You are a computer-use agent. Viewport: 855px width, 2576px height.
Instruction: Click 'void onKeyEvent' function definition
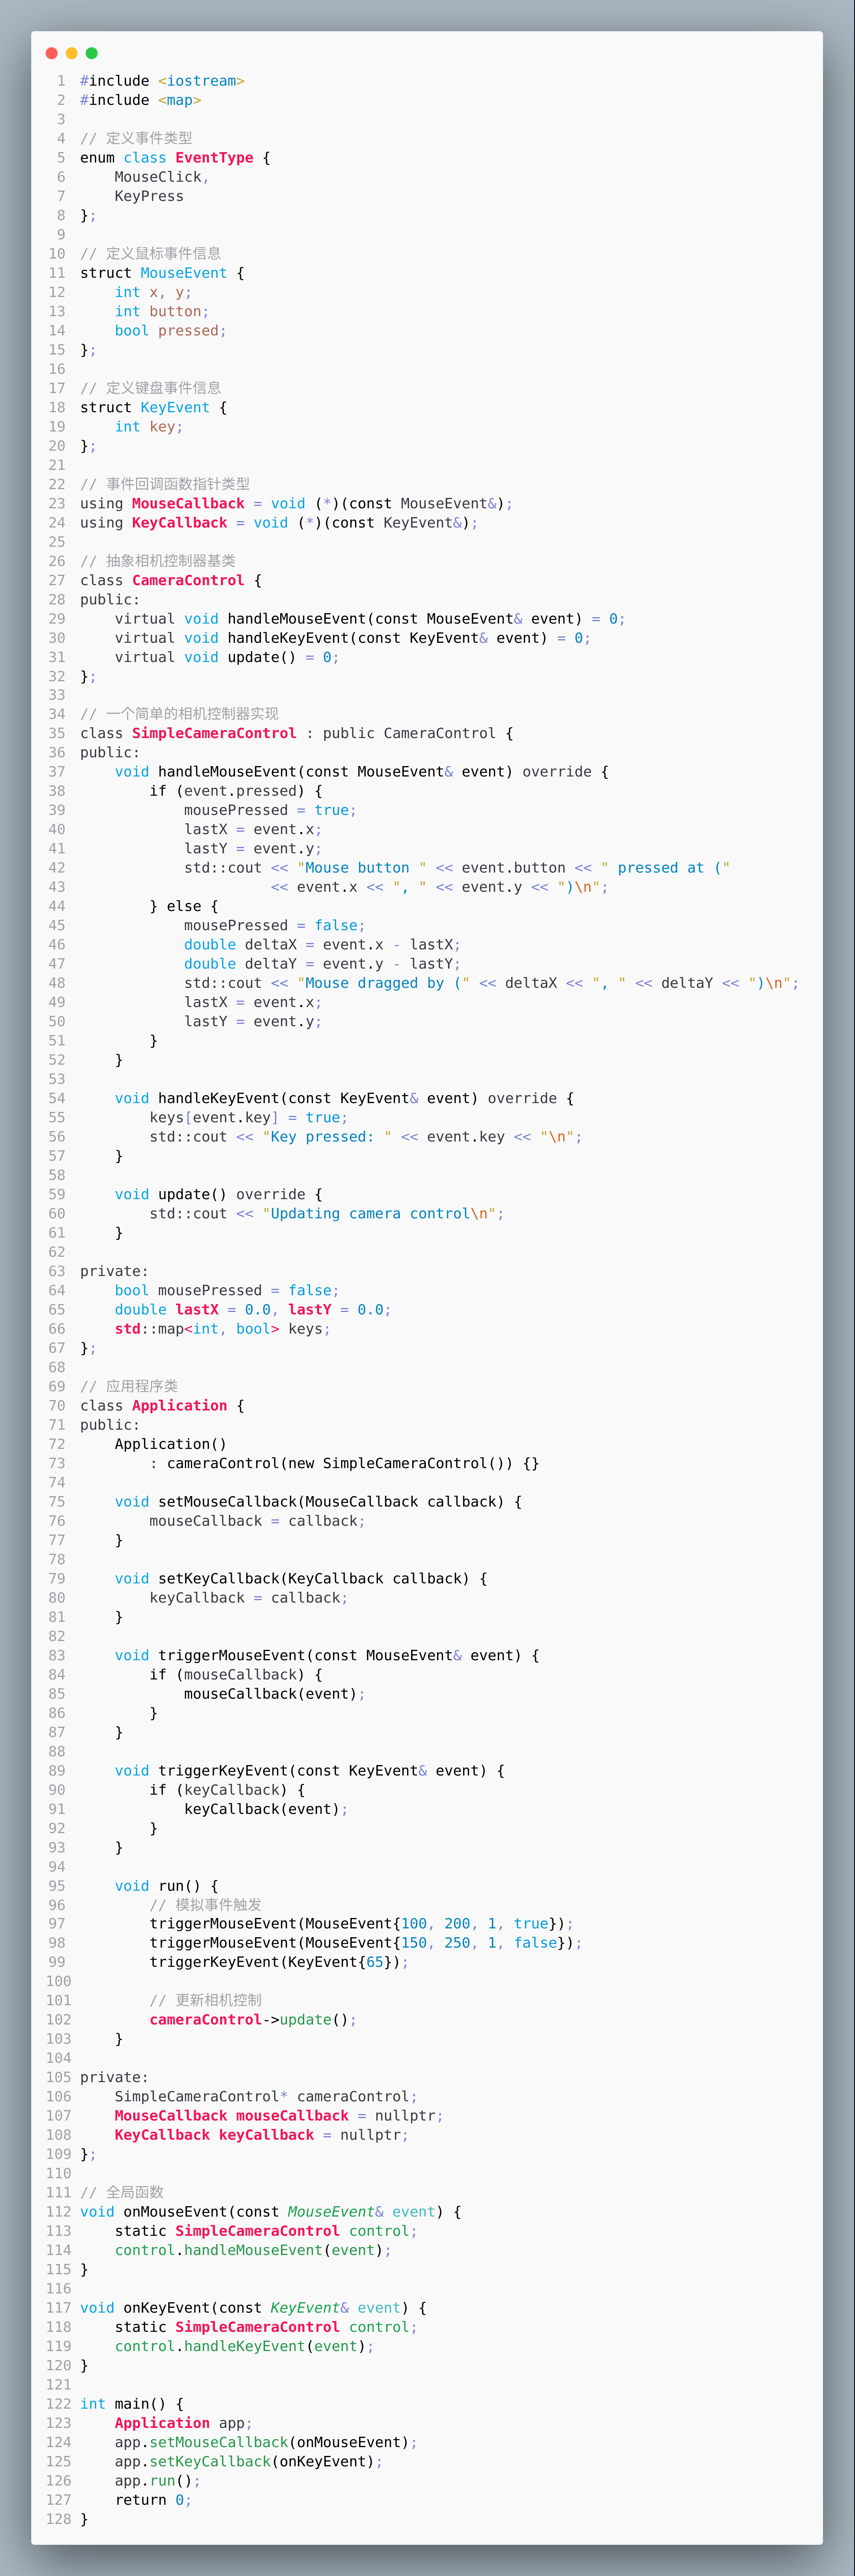253,2307
